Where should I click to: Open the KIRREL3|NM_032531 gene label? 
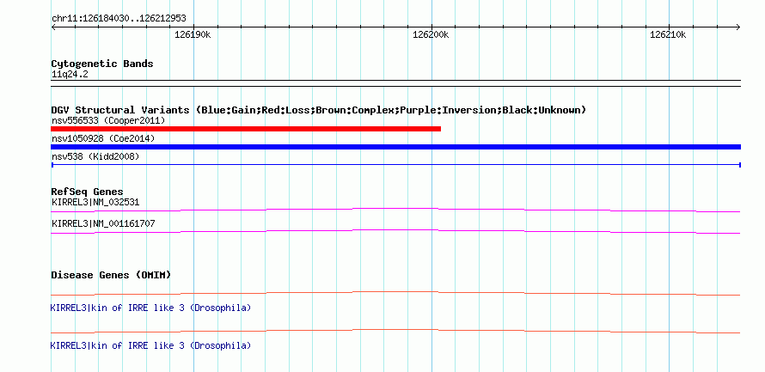point(95,202)
